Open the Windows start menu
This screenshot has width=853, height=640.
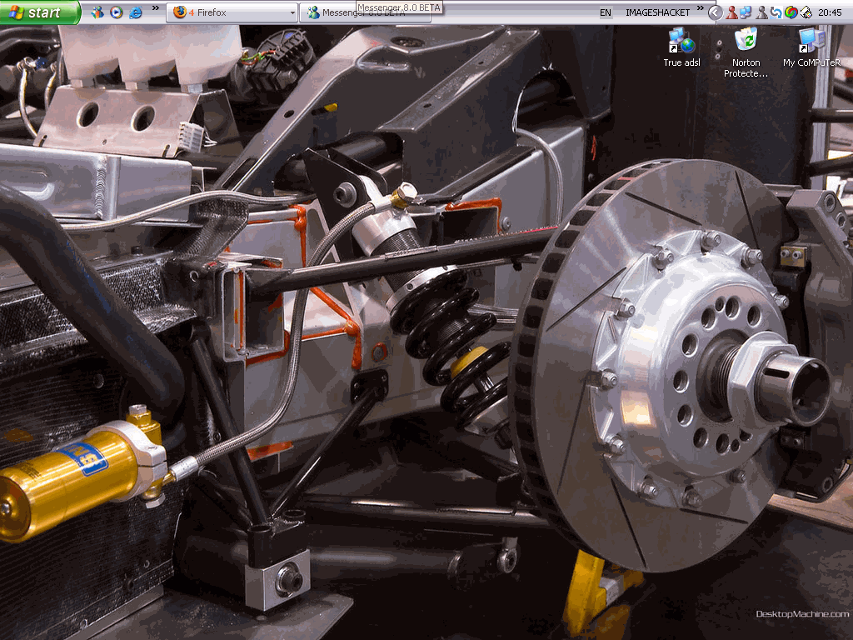40,12
